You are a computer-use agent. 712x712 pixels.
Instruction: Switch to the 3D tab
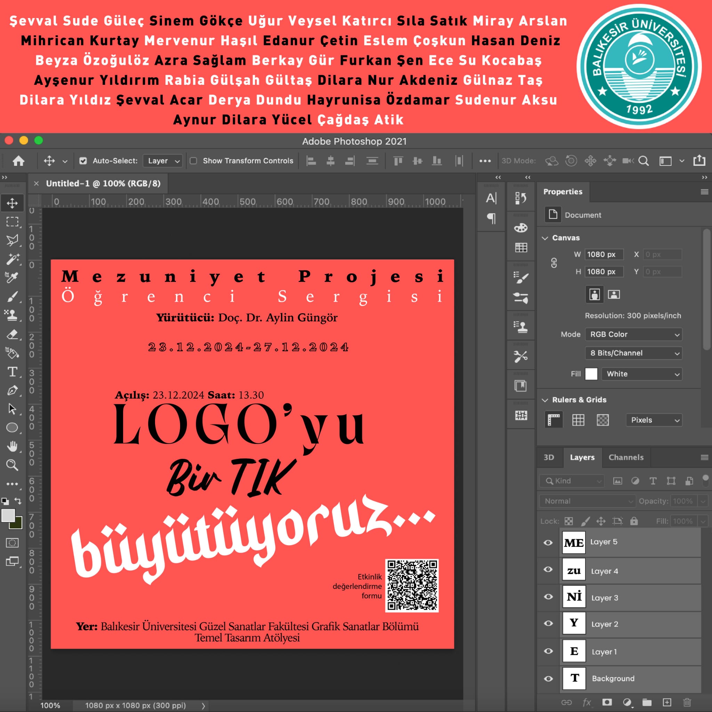(549, 458)
